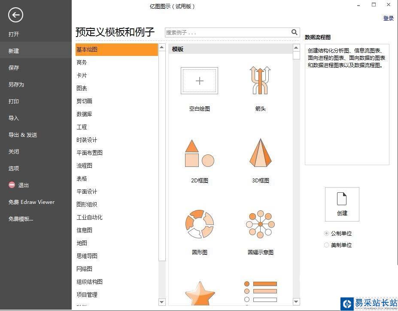Click the search magnifier icon
Screen dimensions: 398x311
click(x=294, y=32)
